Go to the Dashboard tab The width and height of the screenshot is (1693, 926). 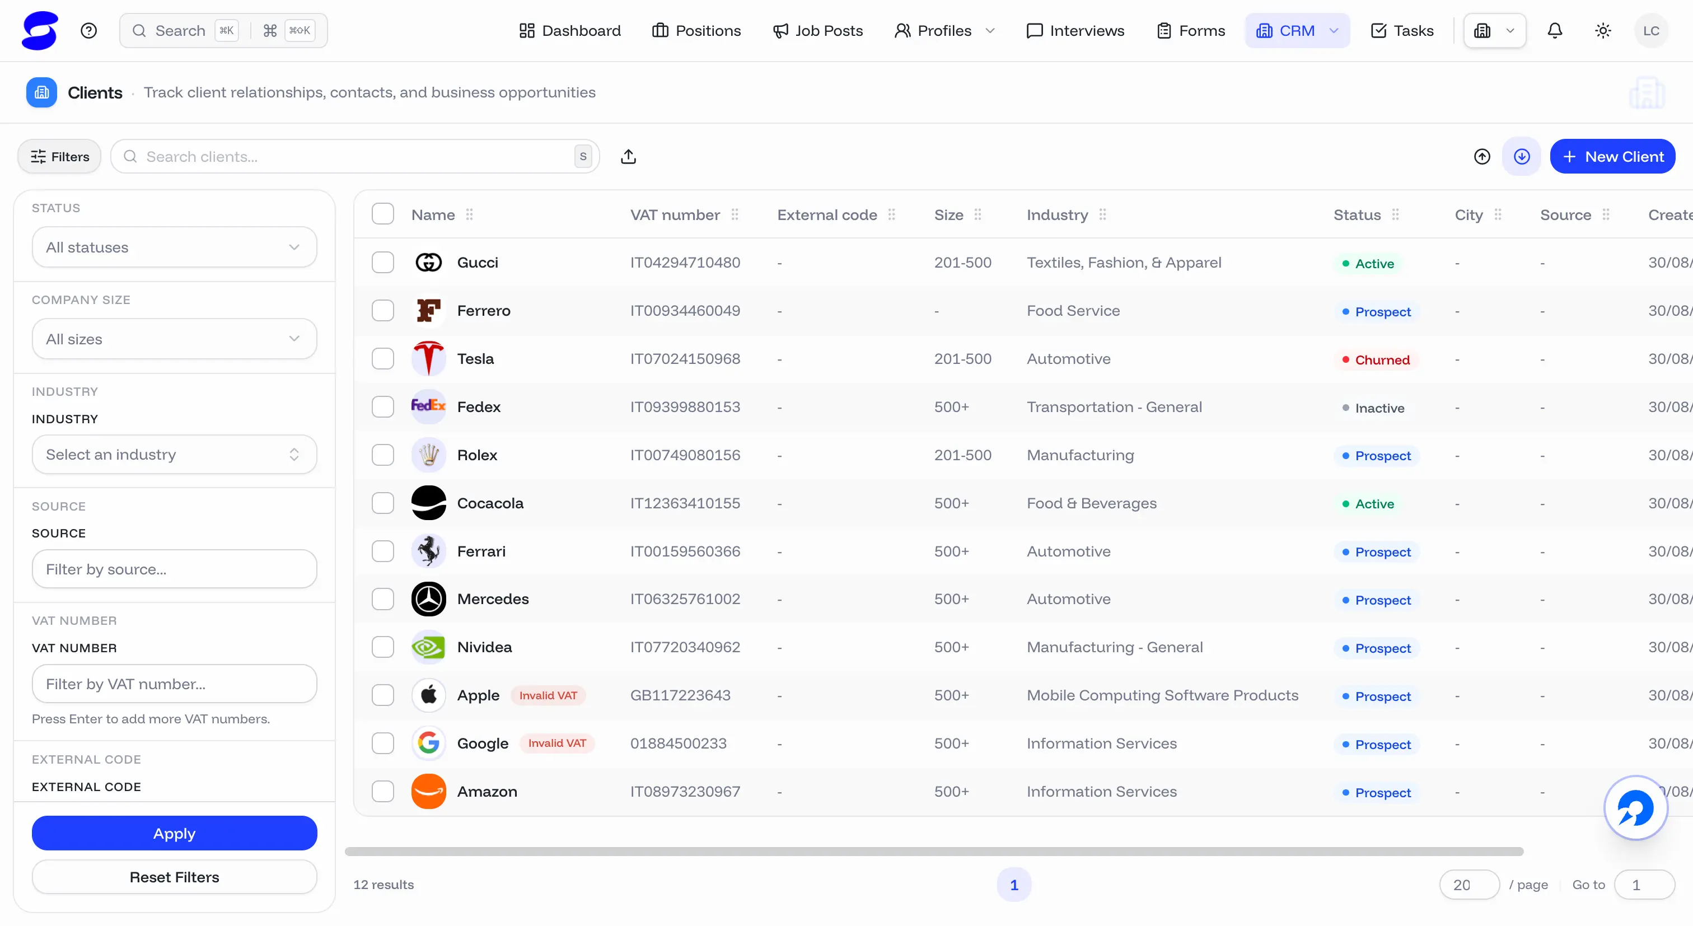570,31
